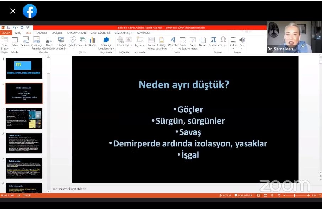Insert equation with Denklem icon
The width and height of the screenshot is (322, 209).
pyautogui.click(x=213, y=40)
